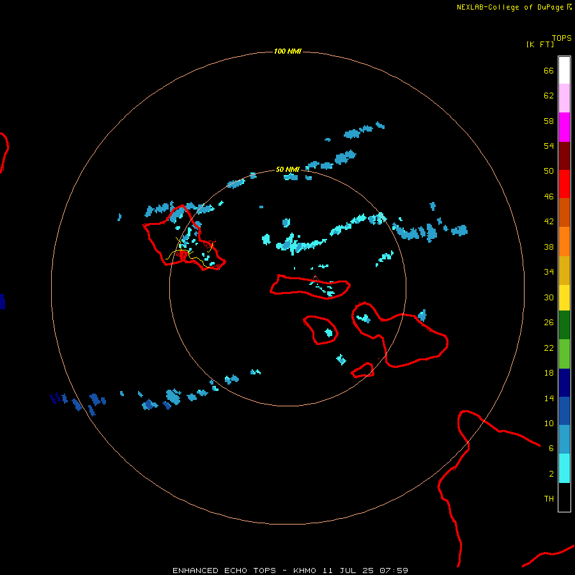Screen dimensions: 575x575
Task: Select the dark green legend swatch
Action: point(564,325)
